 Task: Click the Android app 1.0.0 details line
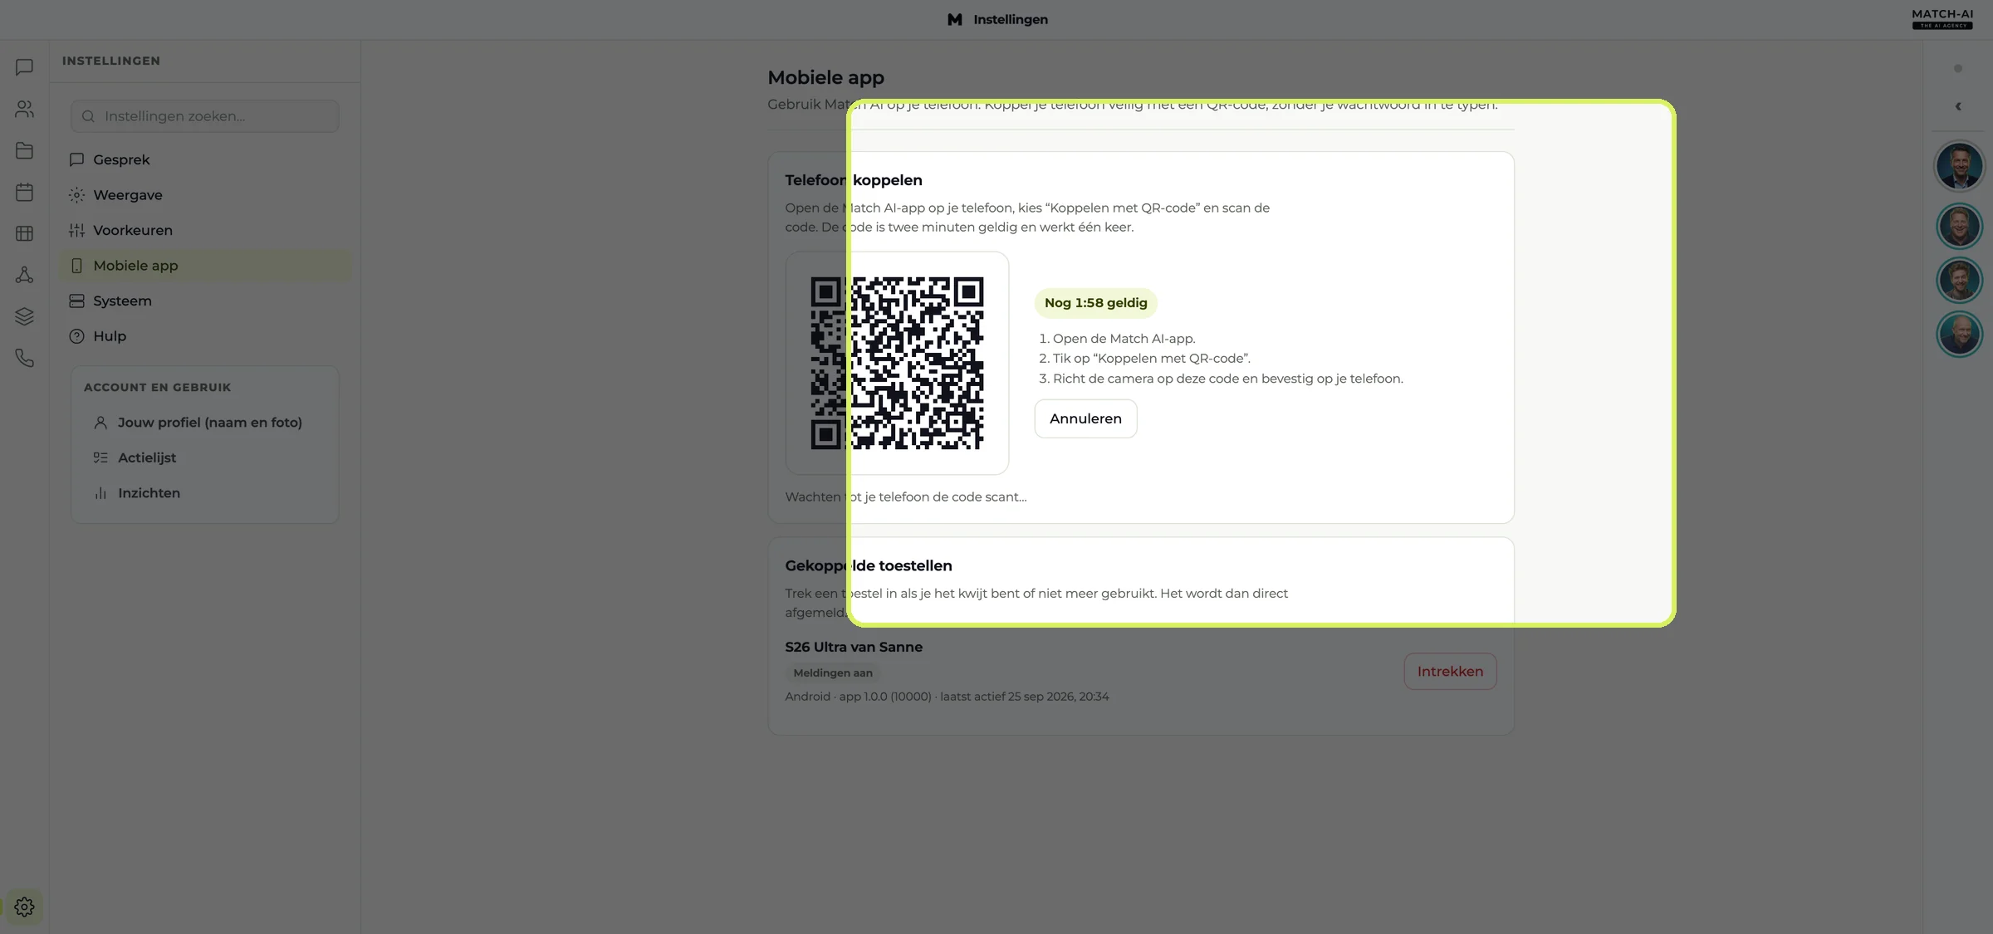947,697
